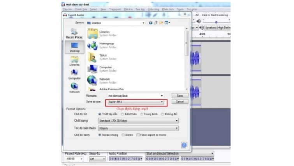Open the Save as type dropdown
The width and height of the screenshot is (294, 166).
pyautogui.click(x=136, y=102)
